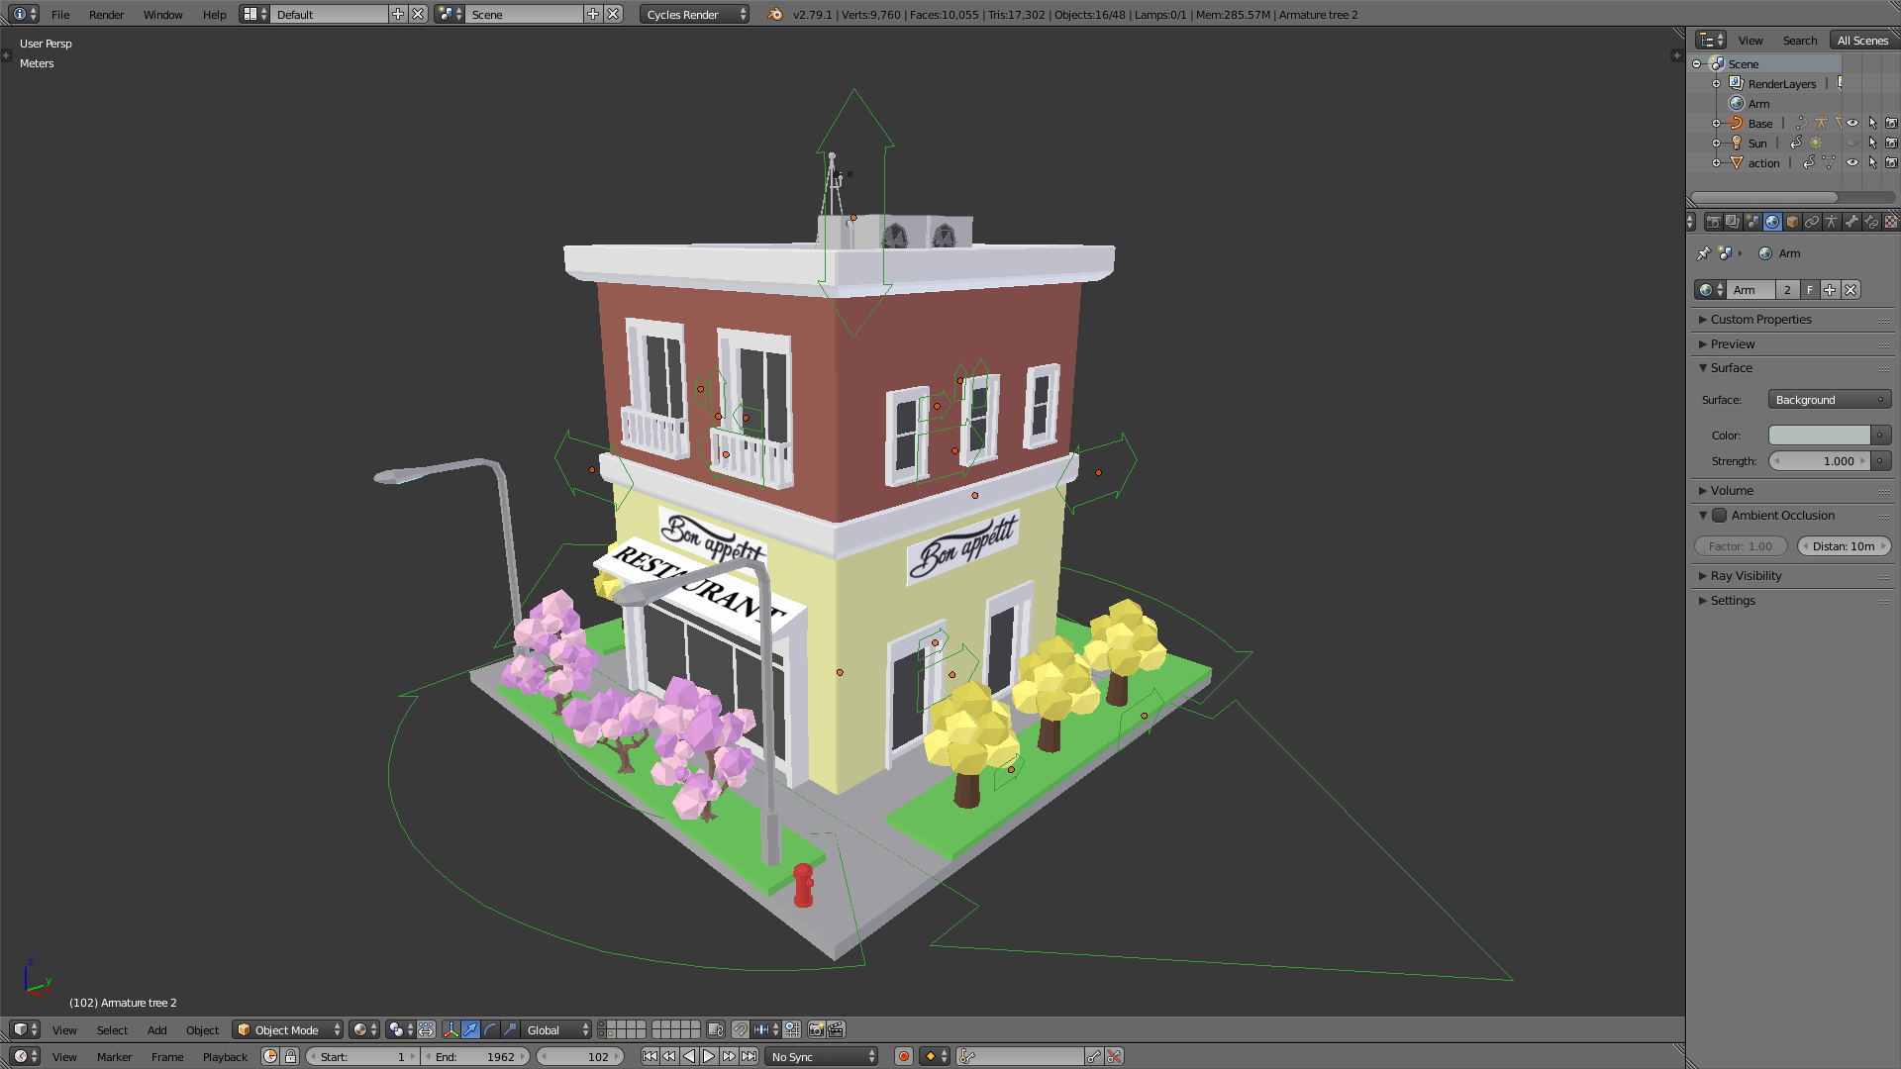The height and width of the screenshot is (1069, 1901).
Task: Enable the Ambient Occlusion checkbox
Action: [1721, 515]
